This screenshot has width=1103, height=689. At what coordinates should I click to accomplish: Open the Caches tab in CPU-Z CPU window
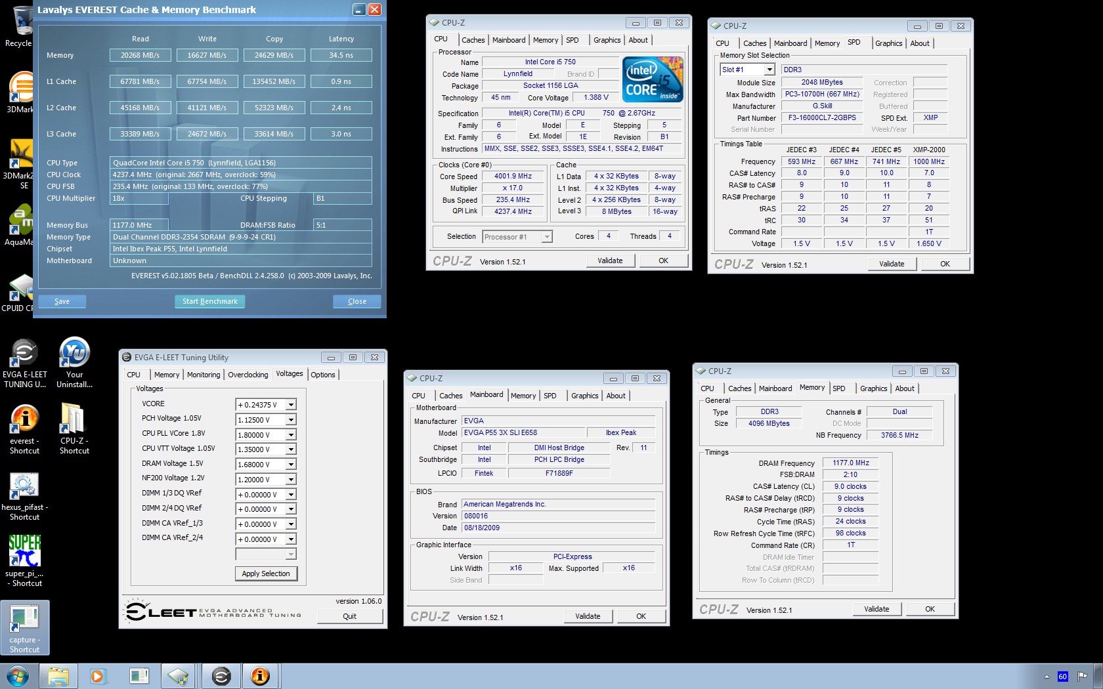473,40
